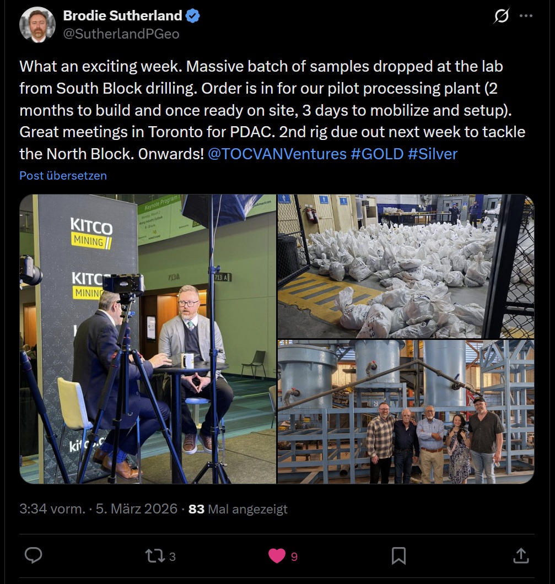Click the share upload icon
The image size is (555, 584).
point(520,556)
